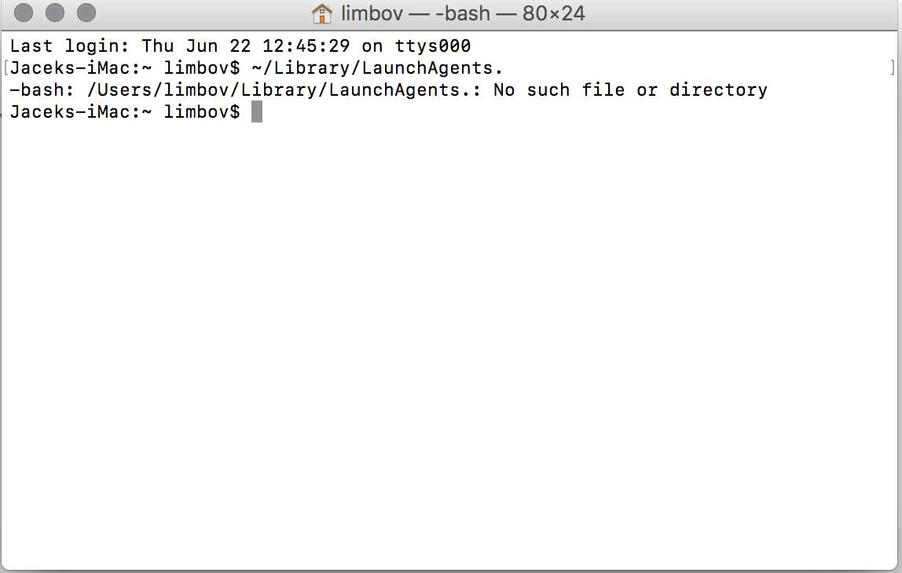This screenshot has width=902, height=573.
Task: Click the left bracket mark before first Jaceks-iMac prompt
Action: (5, 68)
